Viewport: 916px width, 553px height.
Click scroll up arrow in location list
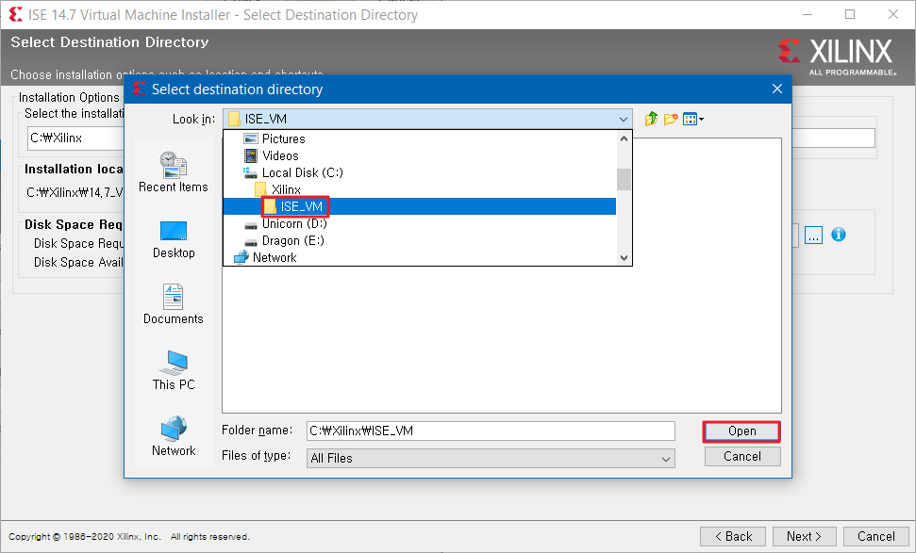point(624,138)
